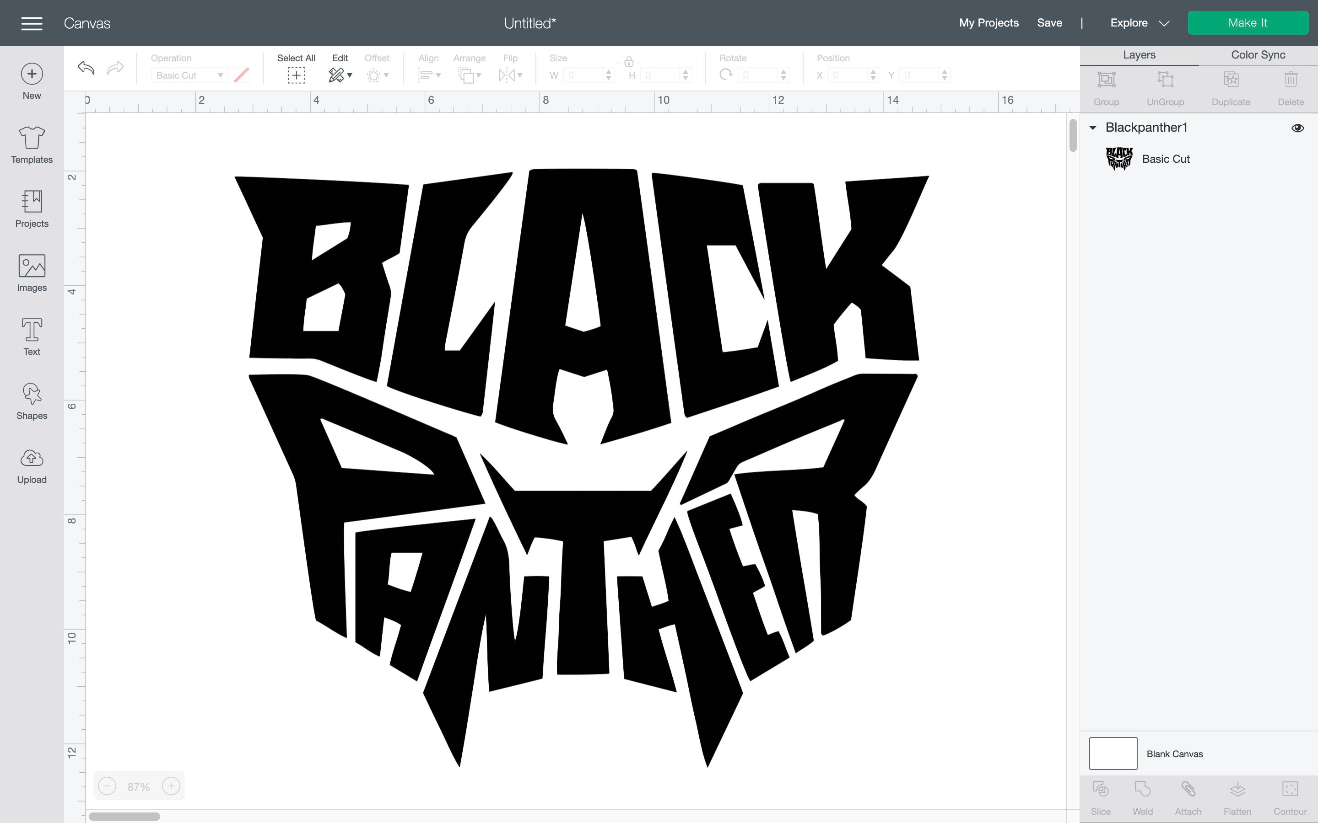Select the Basic Cut layer thumbnail

[1119, 159]
